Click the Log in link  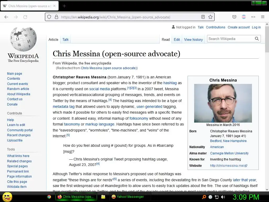point(256,27)
